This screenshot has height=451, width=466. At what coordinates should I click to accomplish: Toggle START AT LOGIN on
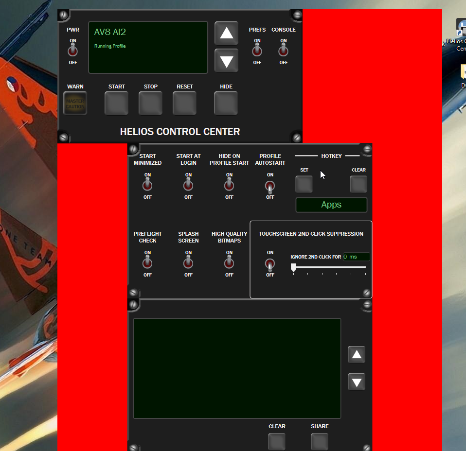coord(188,185)
